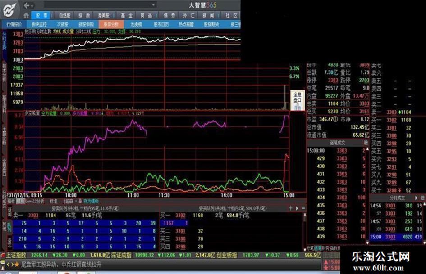
Task: Click the 指标 label under the chart
Action: pyautogui.click(x=11, y=201)
